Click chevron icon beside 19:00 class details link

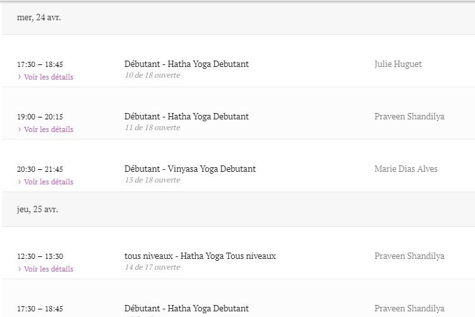(x=20, y=129)
